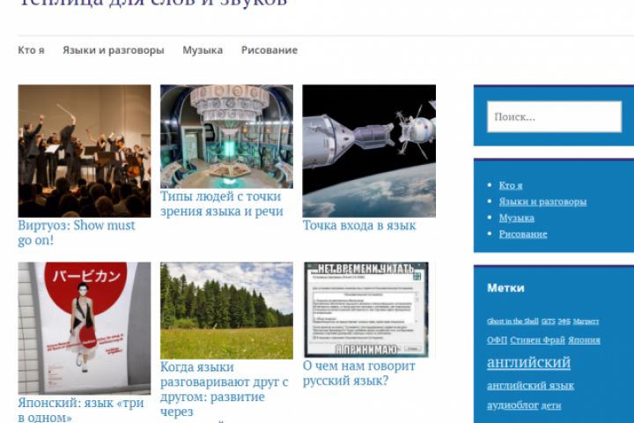This screenshot has height=423, width=634.
Task: Open post 'Японский: язык «три в одном»'
Action: 81,410
